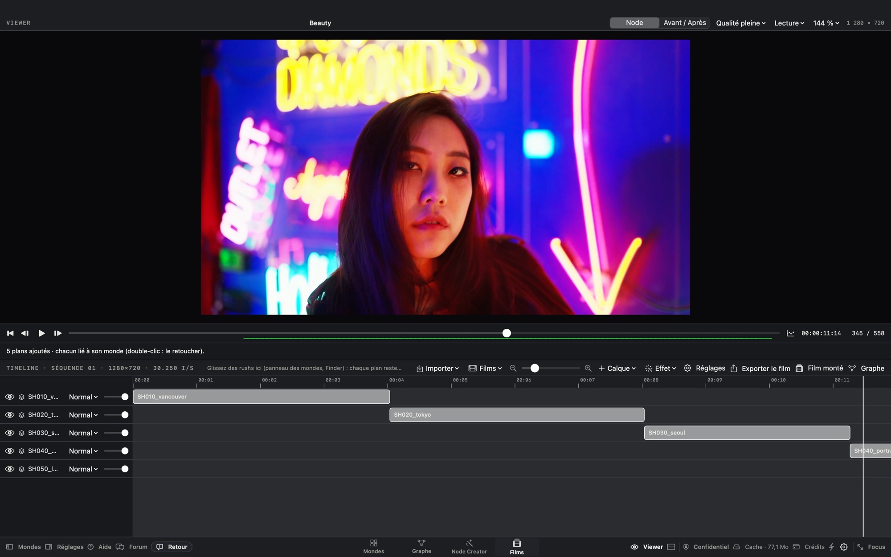Open the Importer dropdown
The height and width of the screenshot is (557, 891).
click(437, 369)
